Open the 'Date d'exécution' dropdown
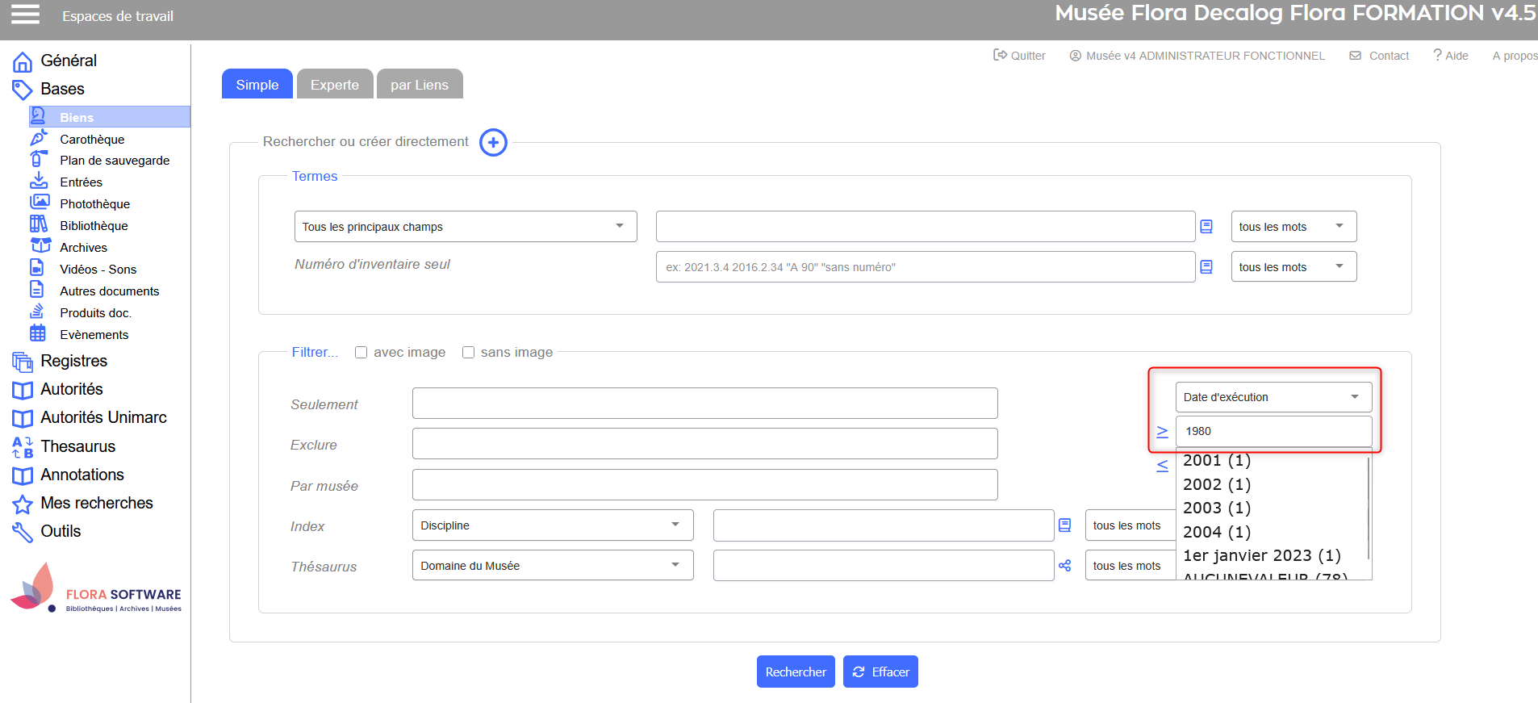1538x703 pixels. coord(1273,397)
